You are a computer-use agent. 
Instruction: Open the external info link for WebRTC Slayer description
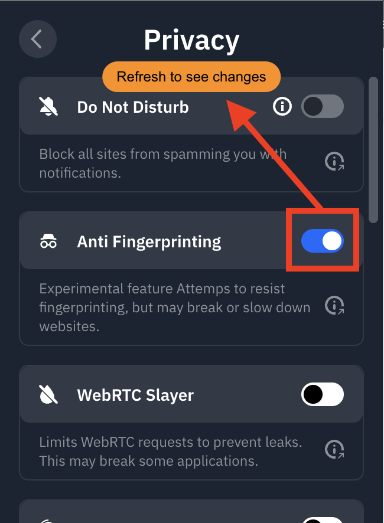click(334, 449)
